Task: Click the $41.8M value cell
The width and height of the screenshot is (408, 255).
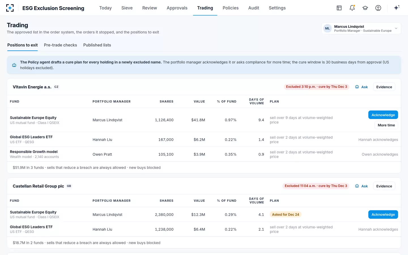Action: (x=198, y=120)
